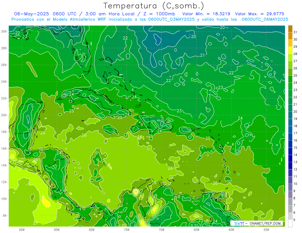The height and width of the screenshot is (233, 302).
Task: Click legend scale value 13
Action: tap(295, 162)
